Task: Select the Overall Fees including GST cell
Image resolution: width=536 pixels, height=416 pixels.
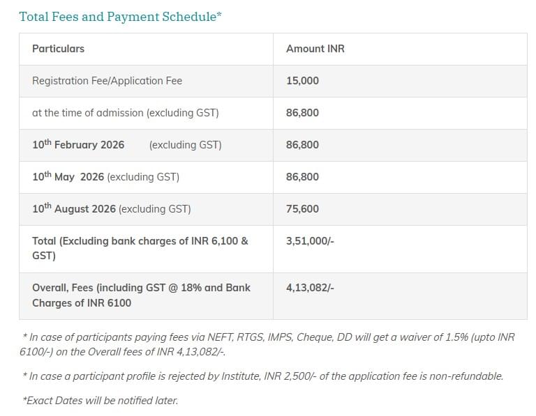Action: click(x=141, y=295)
